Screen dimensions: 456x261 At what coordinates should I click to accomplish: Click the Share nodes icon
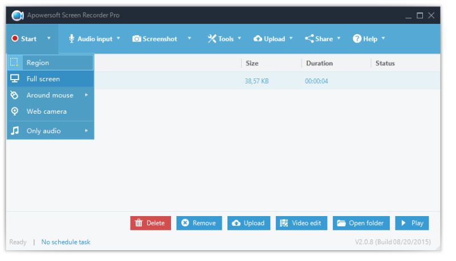[x=309, y=39]
